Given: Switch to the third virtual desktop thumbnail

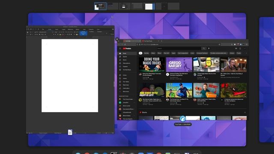Looking at the screenshot, I should pyautogui.click(x=125, y=6).
